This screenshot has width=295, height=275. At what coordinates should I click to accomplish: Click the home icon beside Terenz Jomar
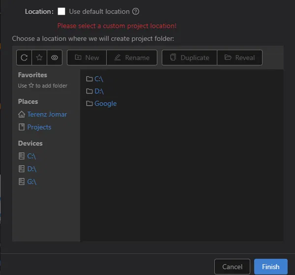pos(22,114)
